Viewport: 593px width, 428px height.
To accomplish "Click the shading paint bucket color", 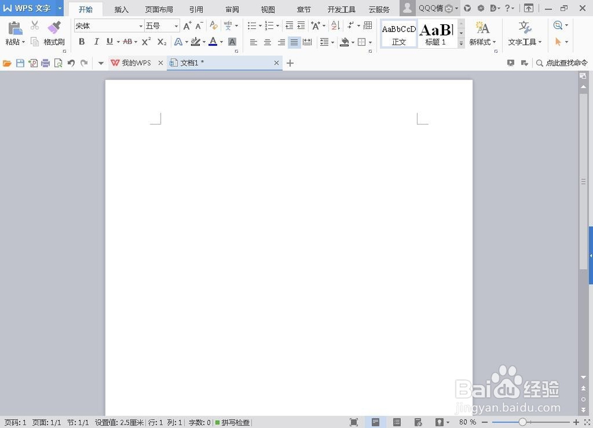I will [x=344, y=42].
